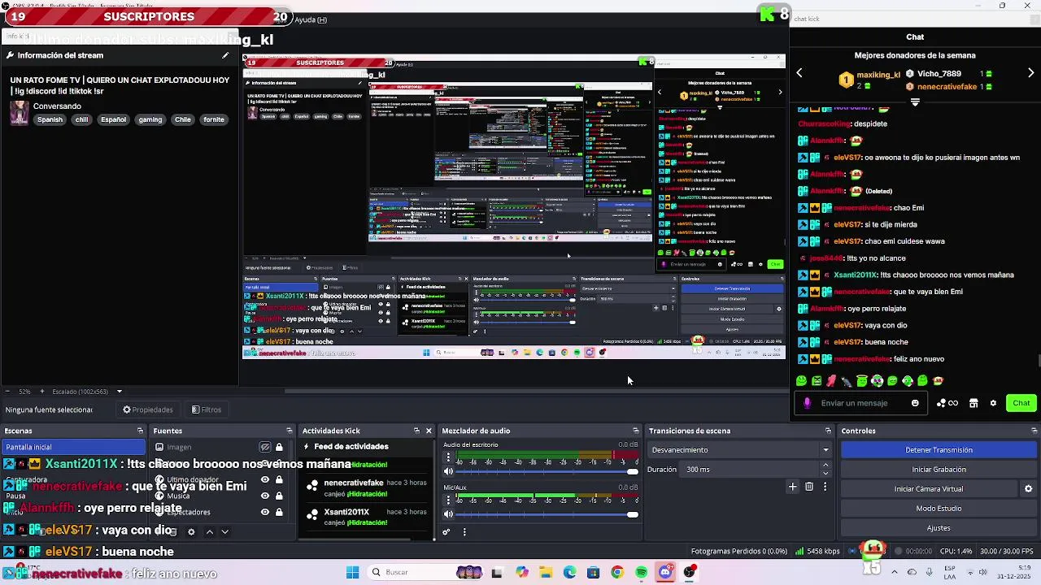The image size is (1041, 585).
Task: Toggle lock on the Espectadores source
Action: (279, 512)
